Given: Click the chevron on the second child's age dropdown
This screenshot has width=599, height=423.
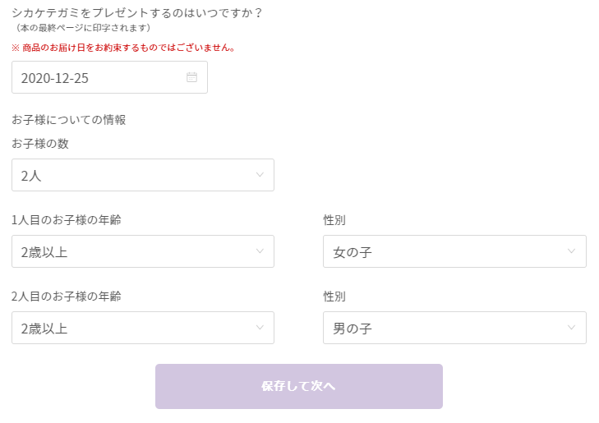Looking at the screenshot, I should [x=260, y=328].
